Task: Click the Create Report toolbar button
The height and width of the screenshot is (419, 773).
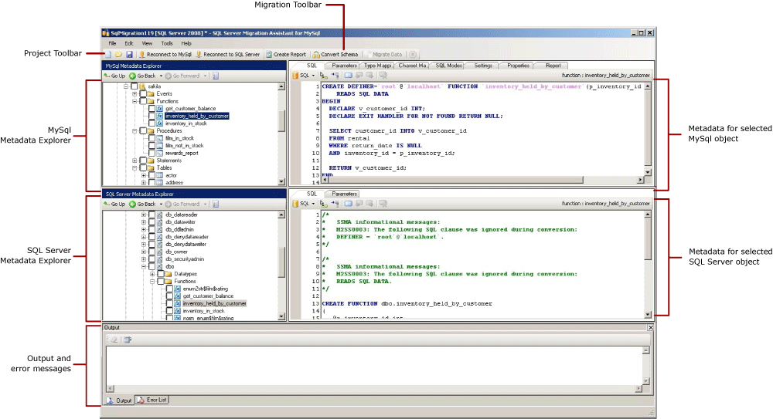Action: (x=286, y=55)
